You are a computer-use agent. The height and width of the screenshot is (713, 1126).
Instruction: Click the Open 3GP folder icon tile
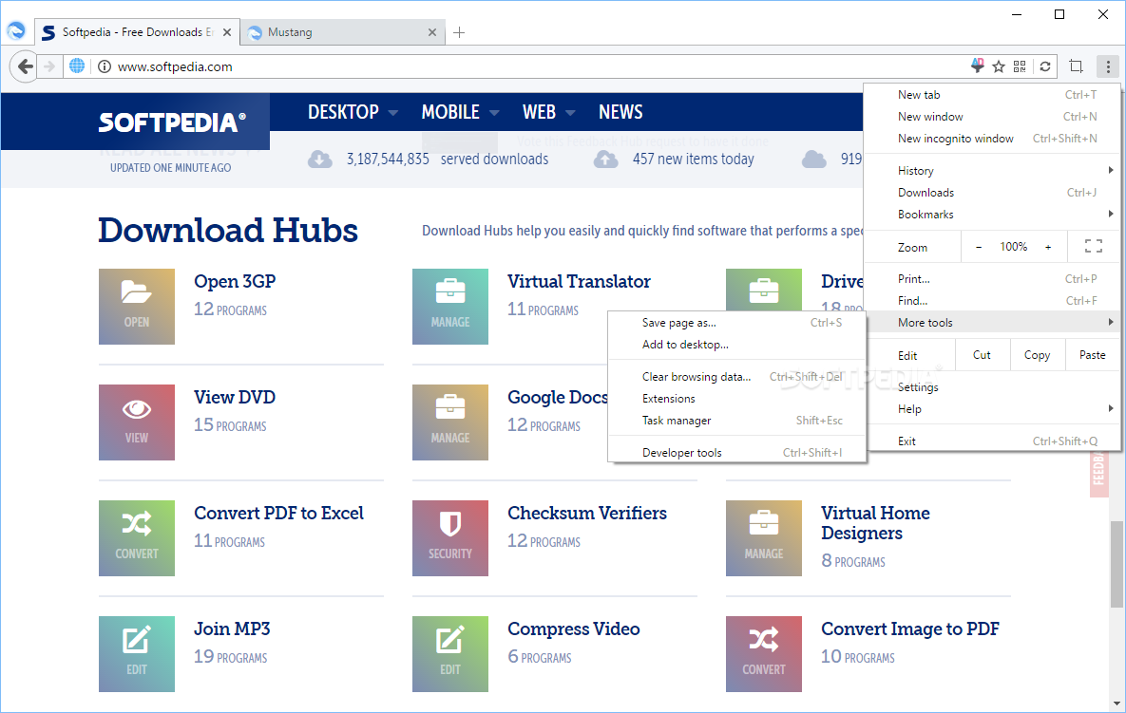tap(137, 307)
